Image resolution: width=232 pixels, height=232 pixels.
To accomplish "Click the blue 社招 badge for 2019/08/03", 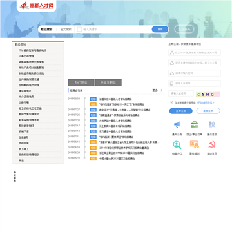I will (93, 99).
